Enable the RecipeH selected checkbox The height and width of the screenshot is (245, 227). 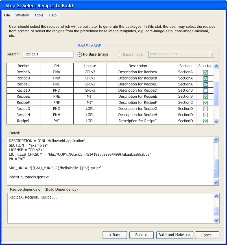[x=206, y=115]
